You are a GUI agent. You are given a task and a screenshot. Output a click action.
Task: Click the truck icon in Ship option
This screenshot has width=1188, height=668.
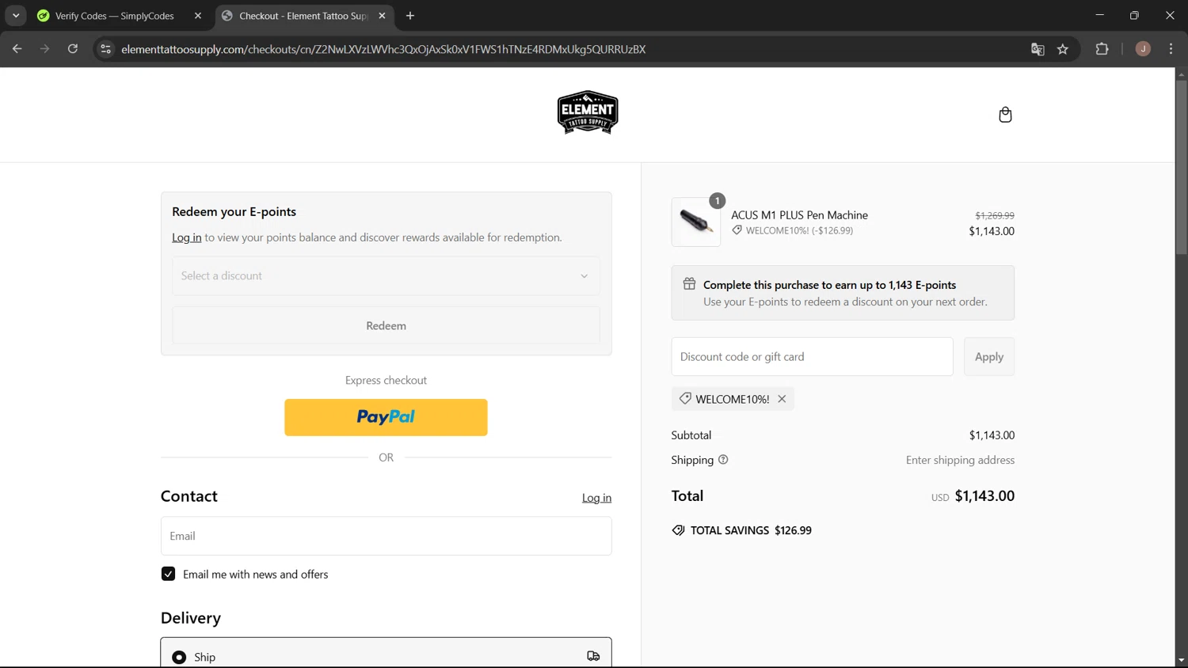pyautogui.click(x=593, y=656)
